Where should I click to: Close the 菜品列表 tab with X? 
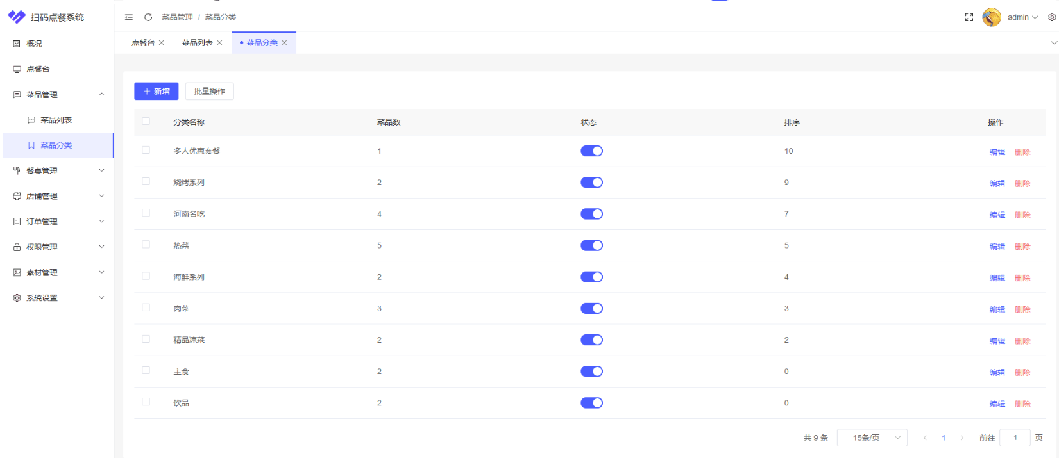pos(220,43)
